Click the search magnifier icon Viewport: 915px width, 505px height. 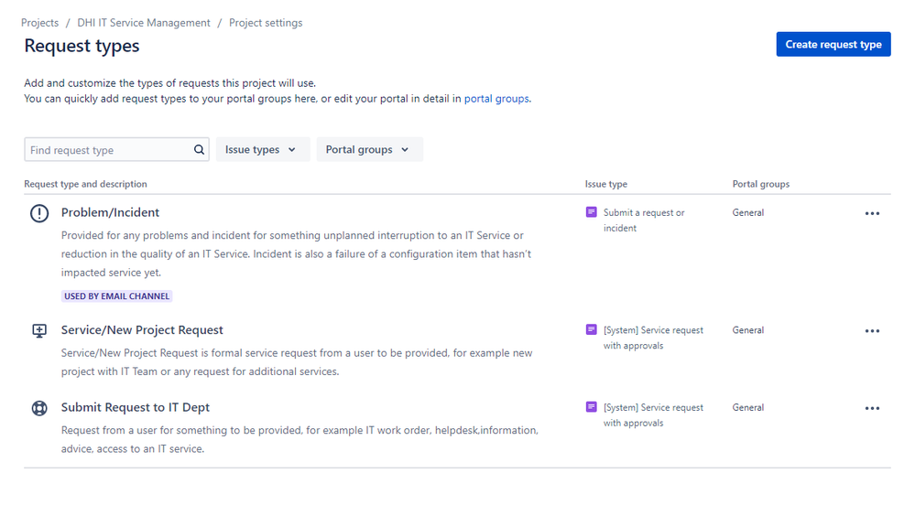[x=199, y=150]
